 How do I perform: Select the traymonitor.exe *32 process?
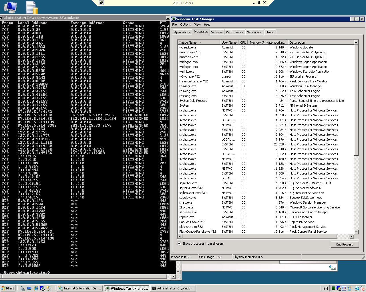click(266, 81)
